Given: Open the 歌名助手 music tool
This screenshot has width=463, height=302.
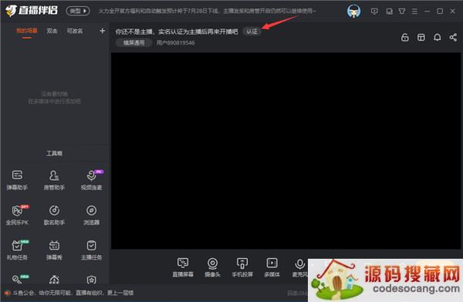Looking at the screenshot, I should pos(54,215).
